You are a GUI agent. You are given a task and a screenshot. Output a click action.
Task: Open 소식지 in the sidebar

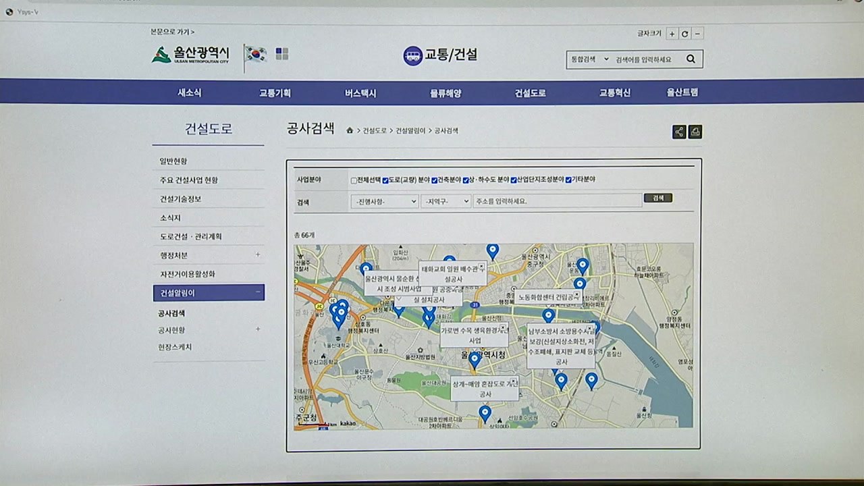pos(170,218)
